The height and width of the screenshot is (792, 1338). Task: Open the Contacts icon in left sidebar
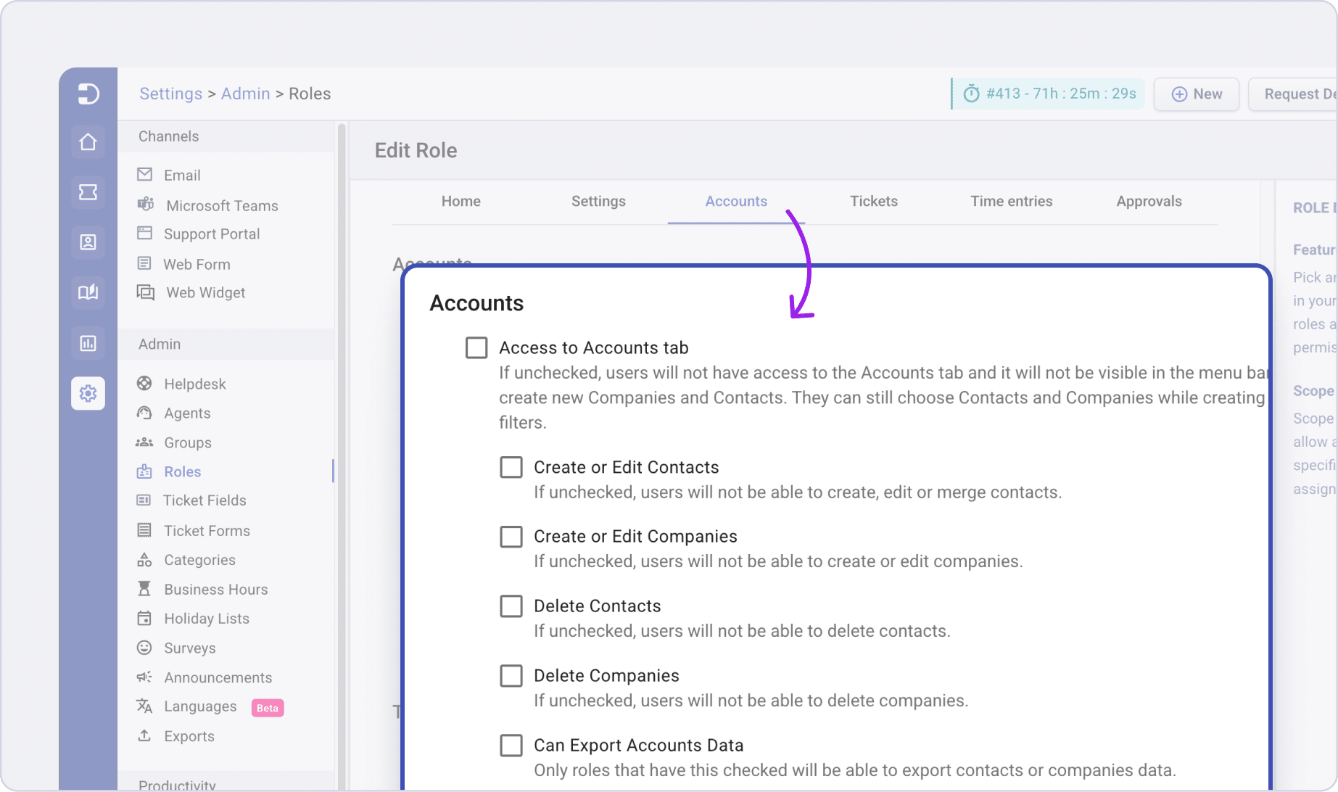pyautogui.click(x=88, y=242)
